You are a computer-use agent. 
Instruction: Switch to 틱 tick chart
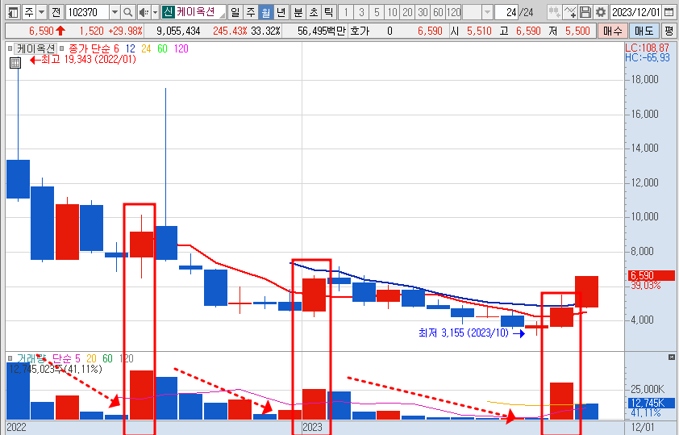(329, 12)
